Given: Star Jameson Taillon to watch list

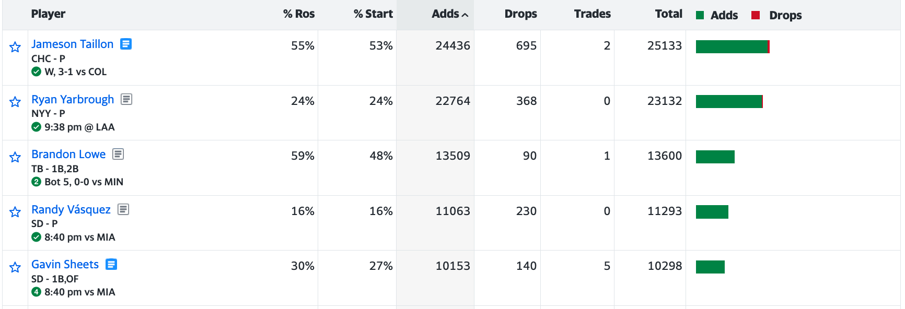Looking at the screenshot, I should coord(15,47).
